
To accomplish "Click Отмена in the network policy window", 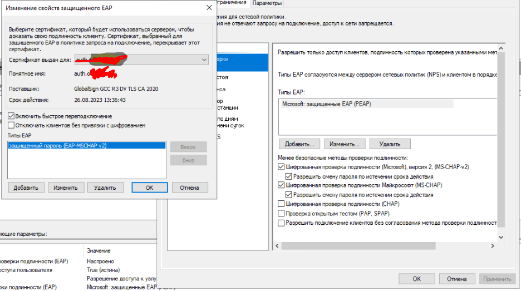I will pos(457,279).
